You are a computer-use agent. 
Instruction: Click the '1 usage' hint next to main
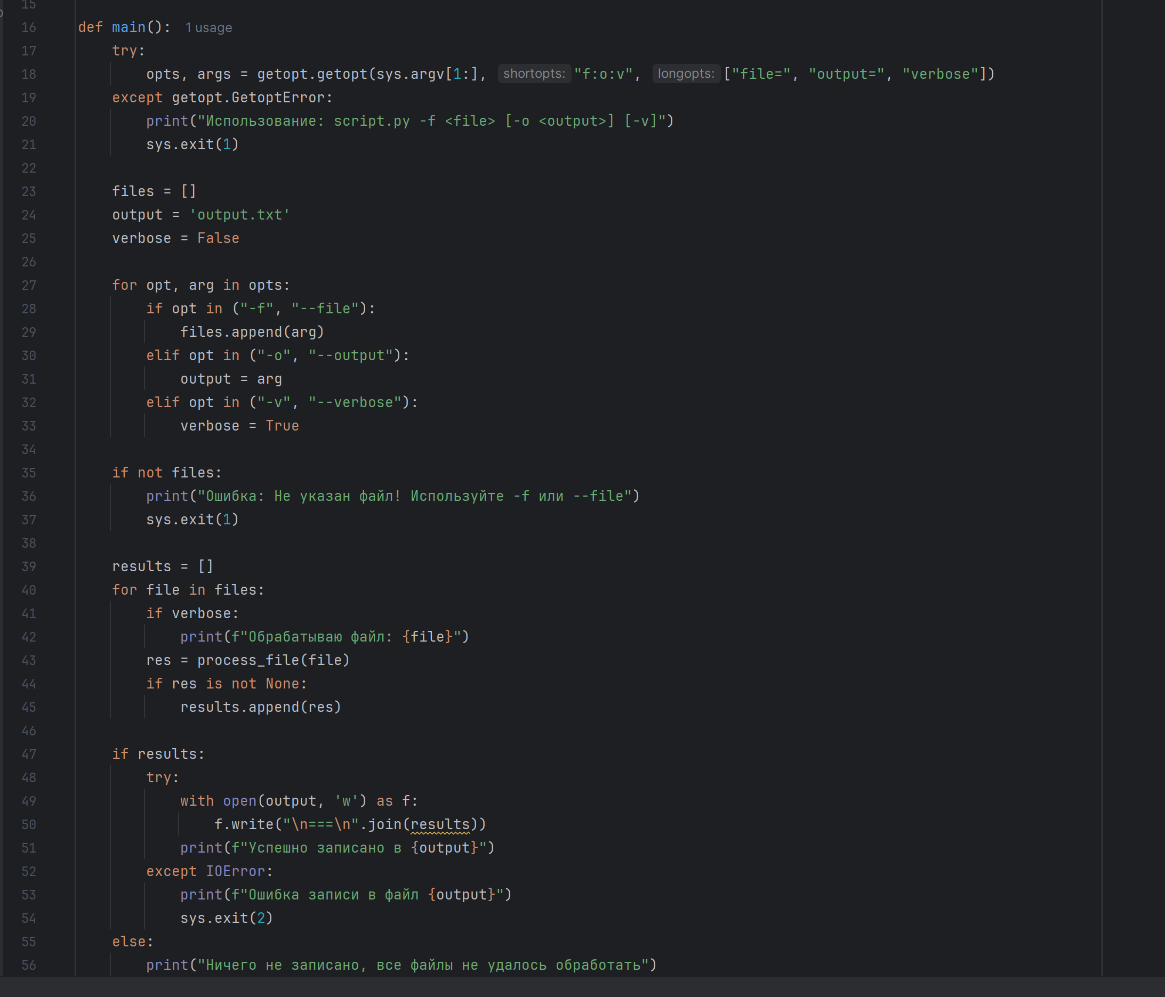pos(208,28)
